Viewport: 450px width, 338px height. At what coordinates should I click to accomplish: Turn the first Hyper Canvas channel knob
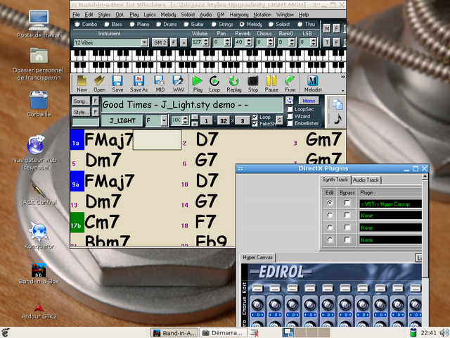(257, 303)
